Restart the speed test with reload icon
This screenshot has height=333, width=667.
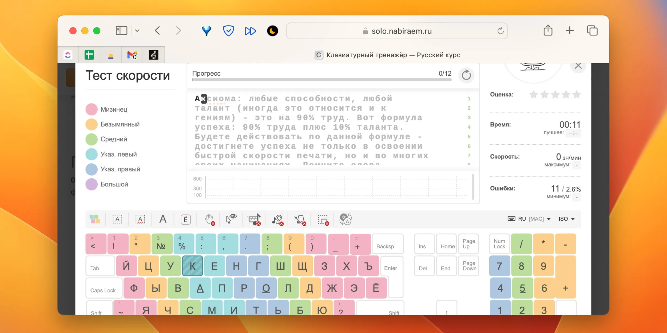(x=466, y=75)
